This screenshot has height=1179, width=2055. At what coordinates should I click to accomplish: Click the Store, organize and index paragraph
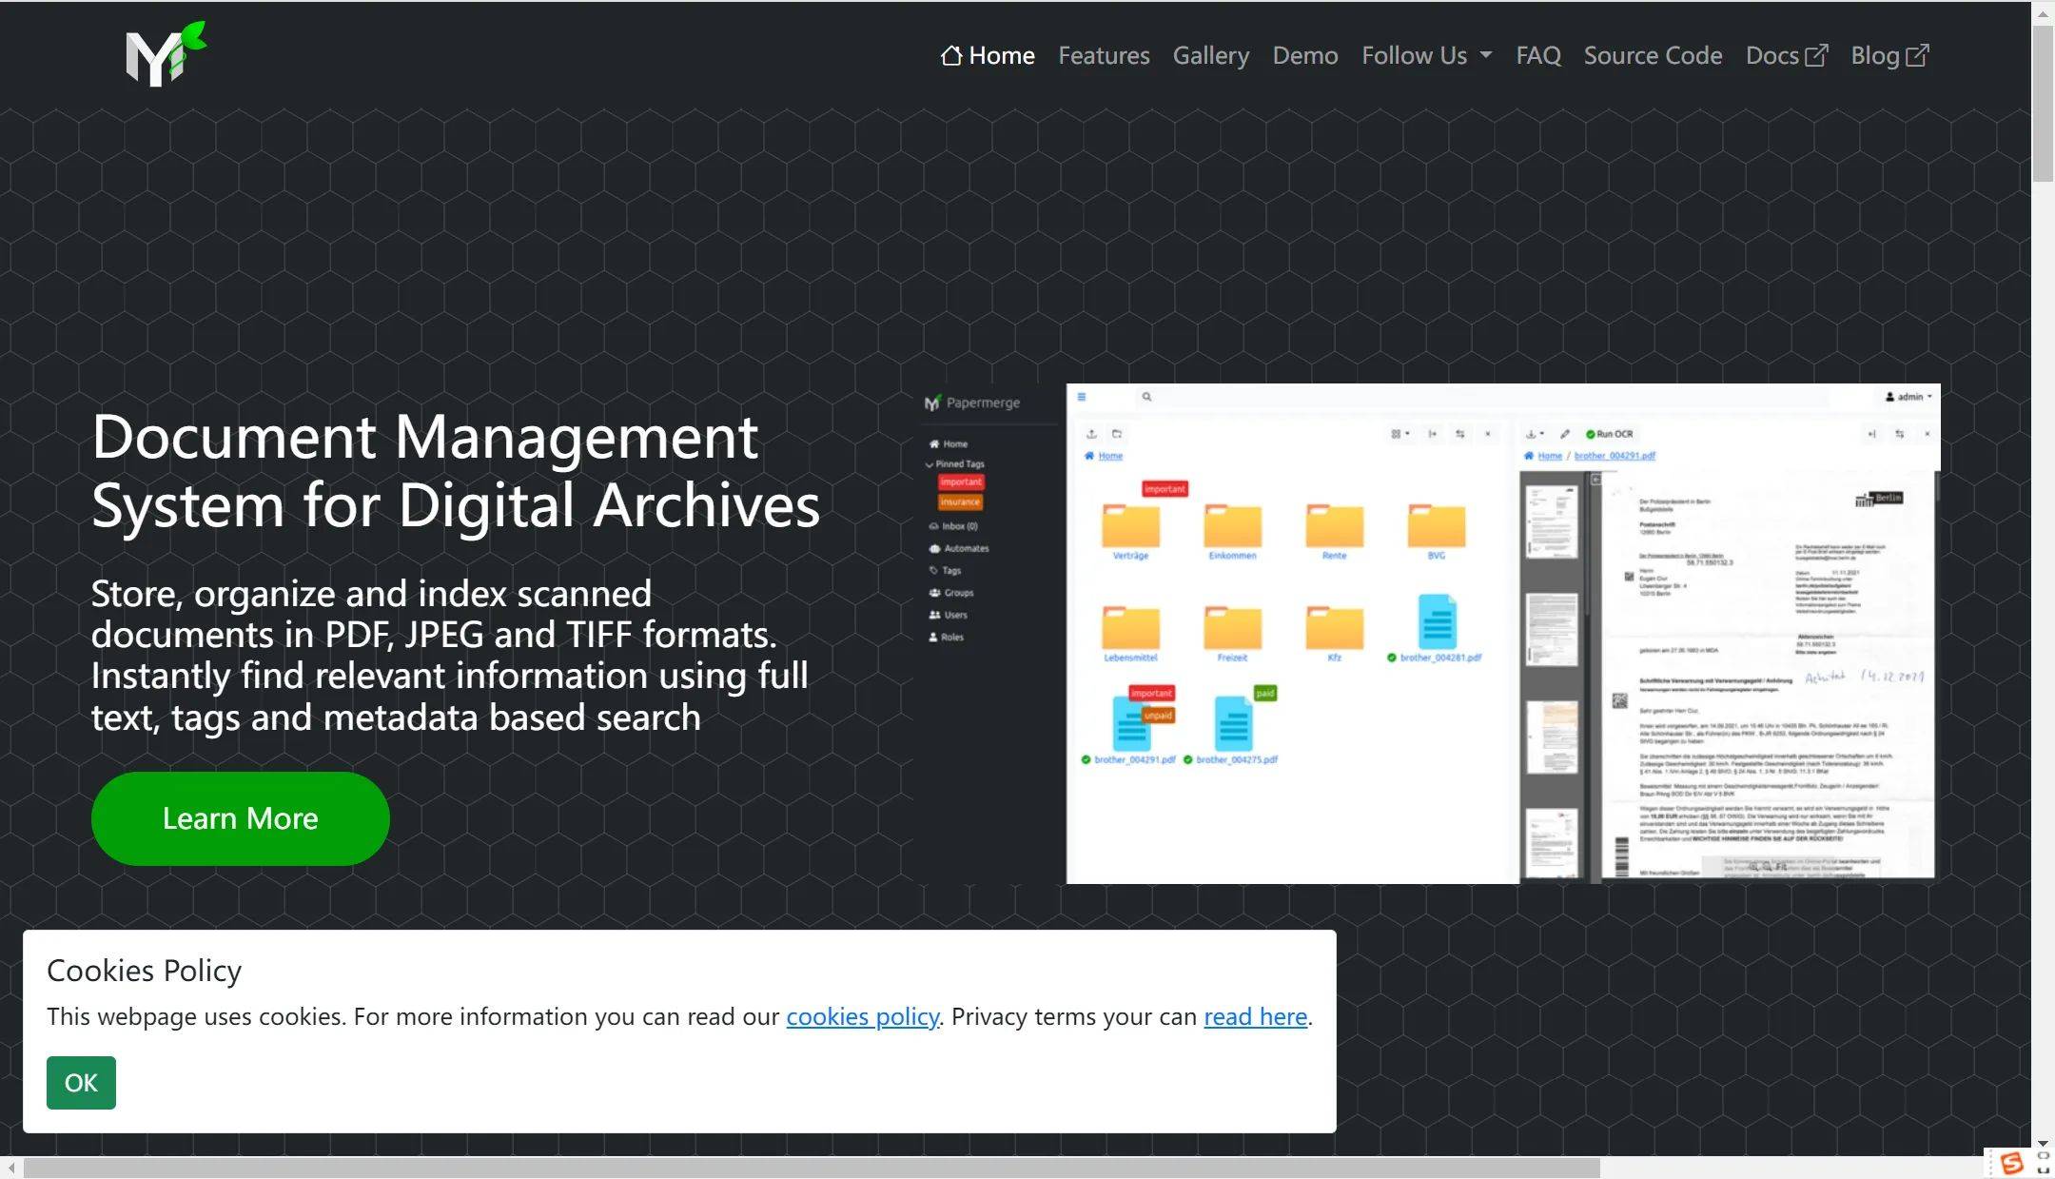pyautogui.click(x=449, y=656)
